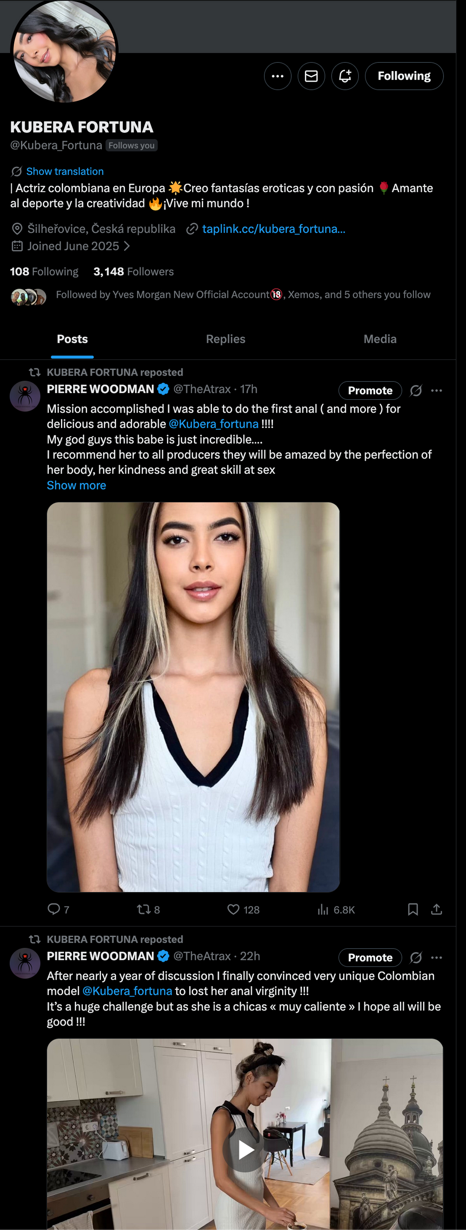Toggle the Following button

[x=404, y=76]
